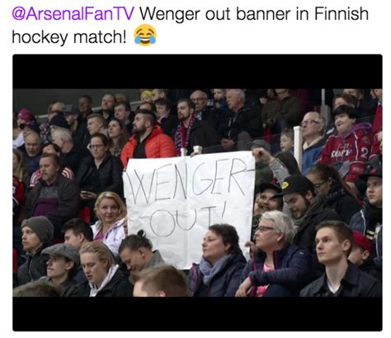Click the bottom black letterbox bar of the video

tap(197, 314)
